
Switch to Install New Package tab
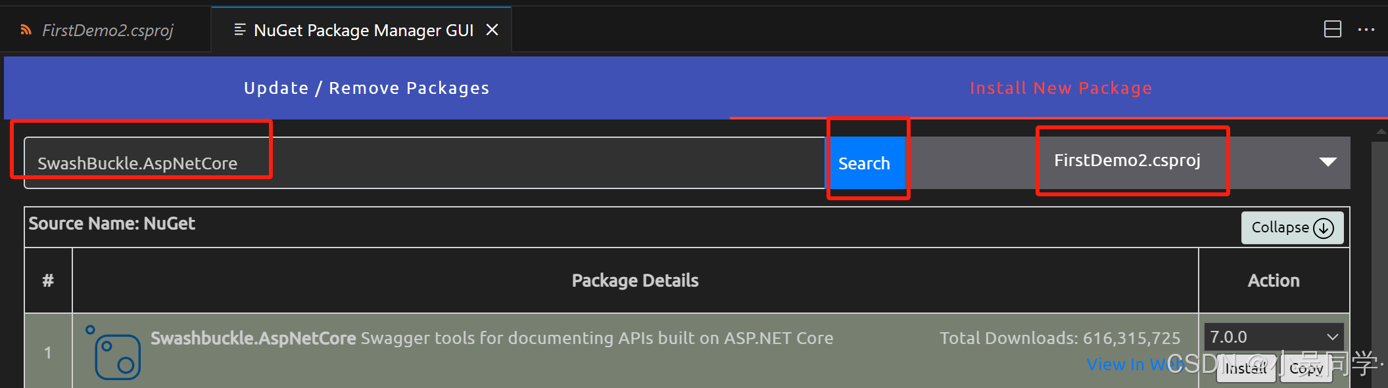tap(1061, 88)
